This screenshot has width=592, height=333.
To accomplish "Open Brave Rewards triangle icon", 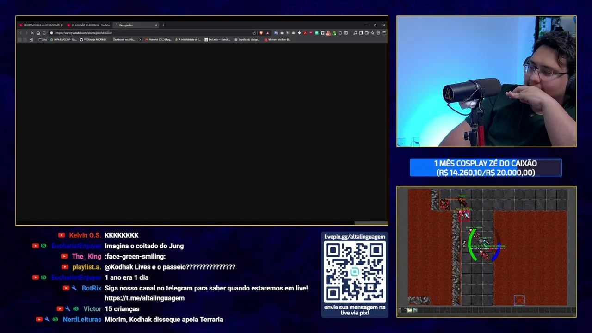I will pos(267,33).
